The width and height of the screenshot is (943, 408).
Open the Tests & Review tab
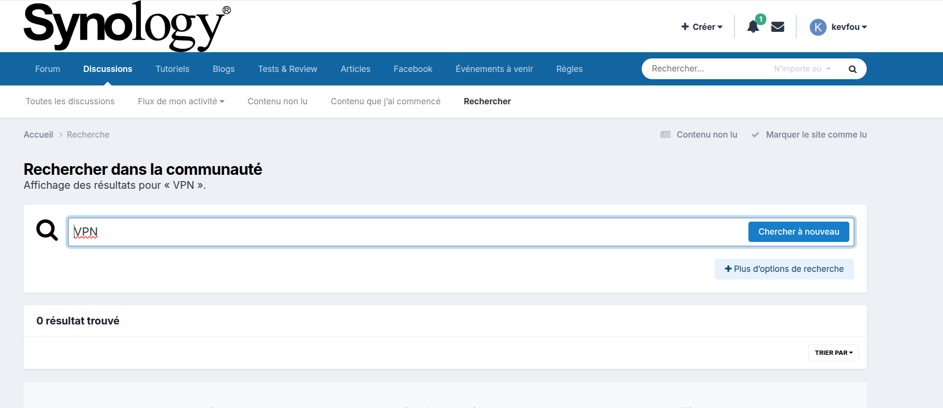[x=287, y=69]
